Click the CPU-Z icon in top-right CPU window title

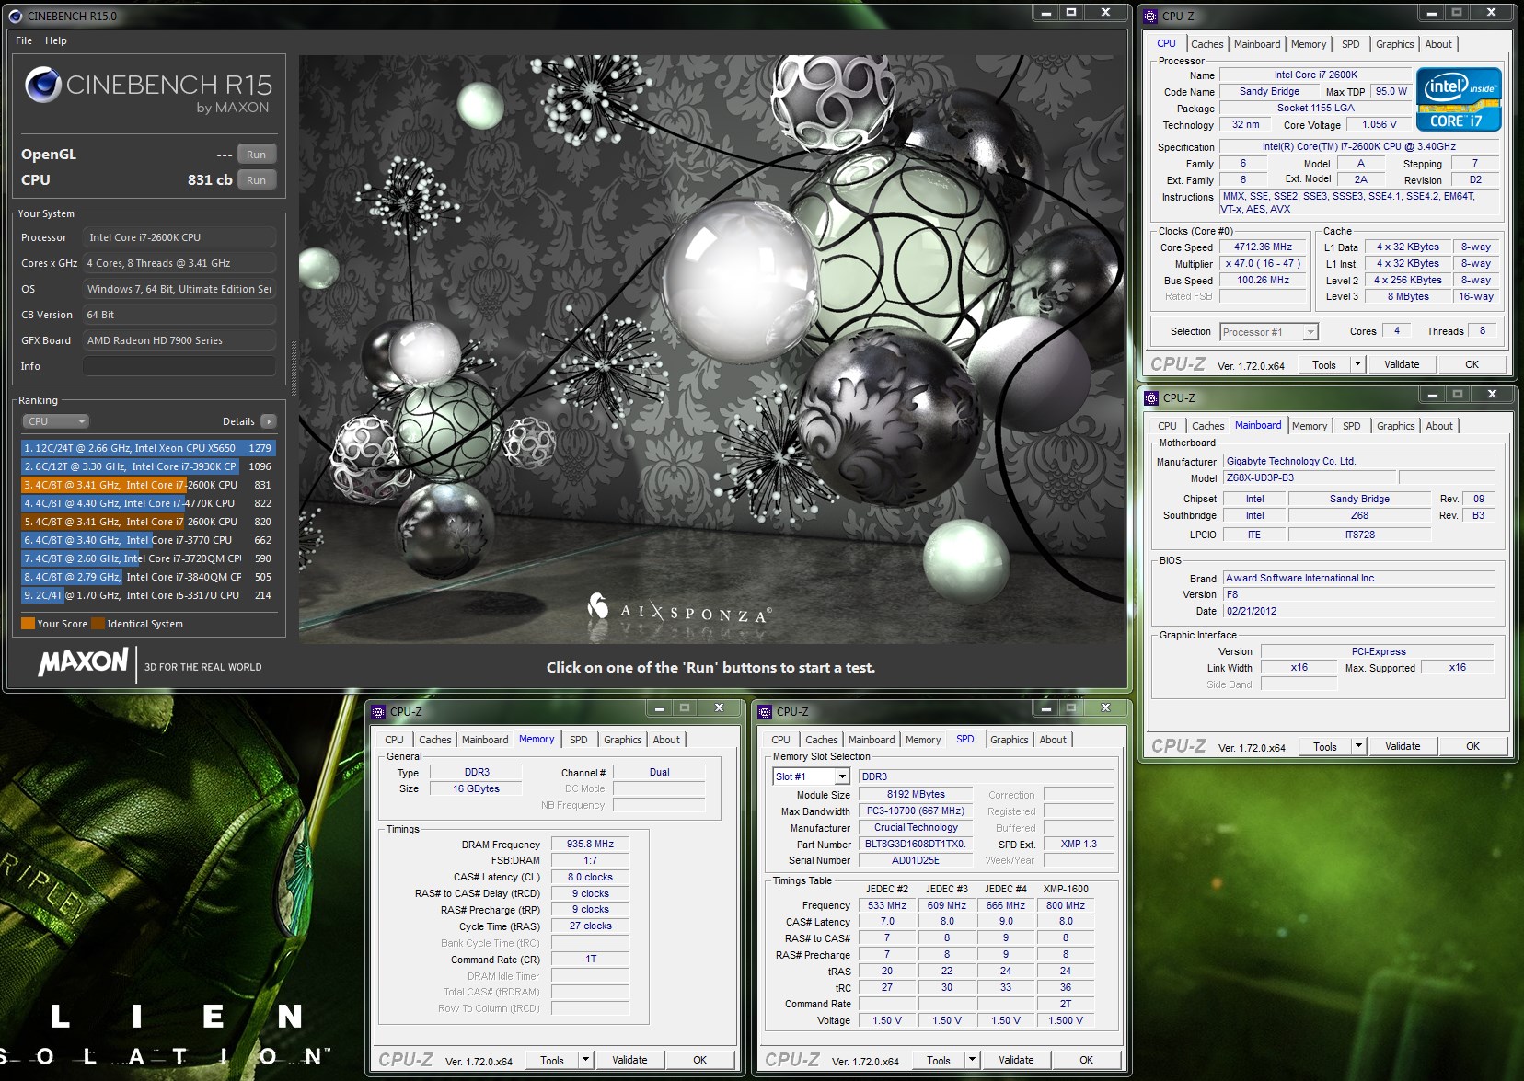[x=1151, y=16]
